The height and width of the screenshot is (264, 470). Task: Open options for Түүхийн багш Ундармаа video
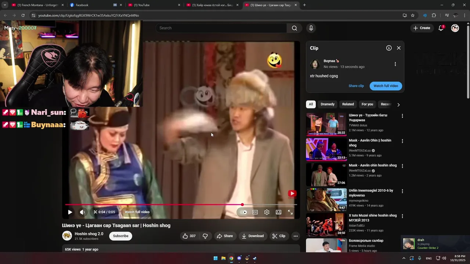402,116
